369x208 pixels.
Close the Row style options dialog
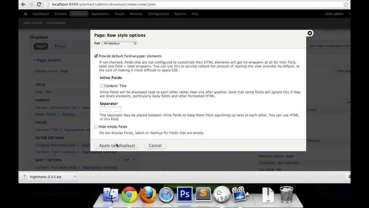[x=310, y=33]
